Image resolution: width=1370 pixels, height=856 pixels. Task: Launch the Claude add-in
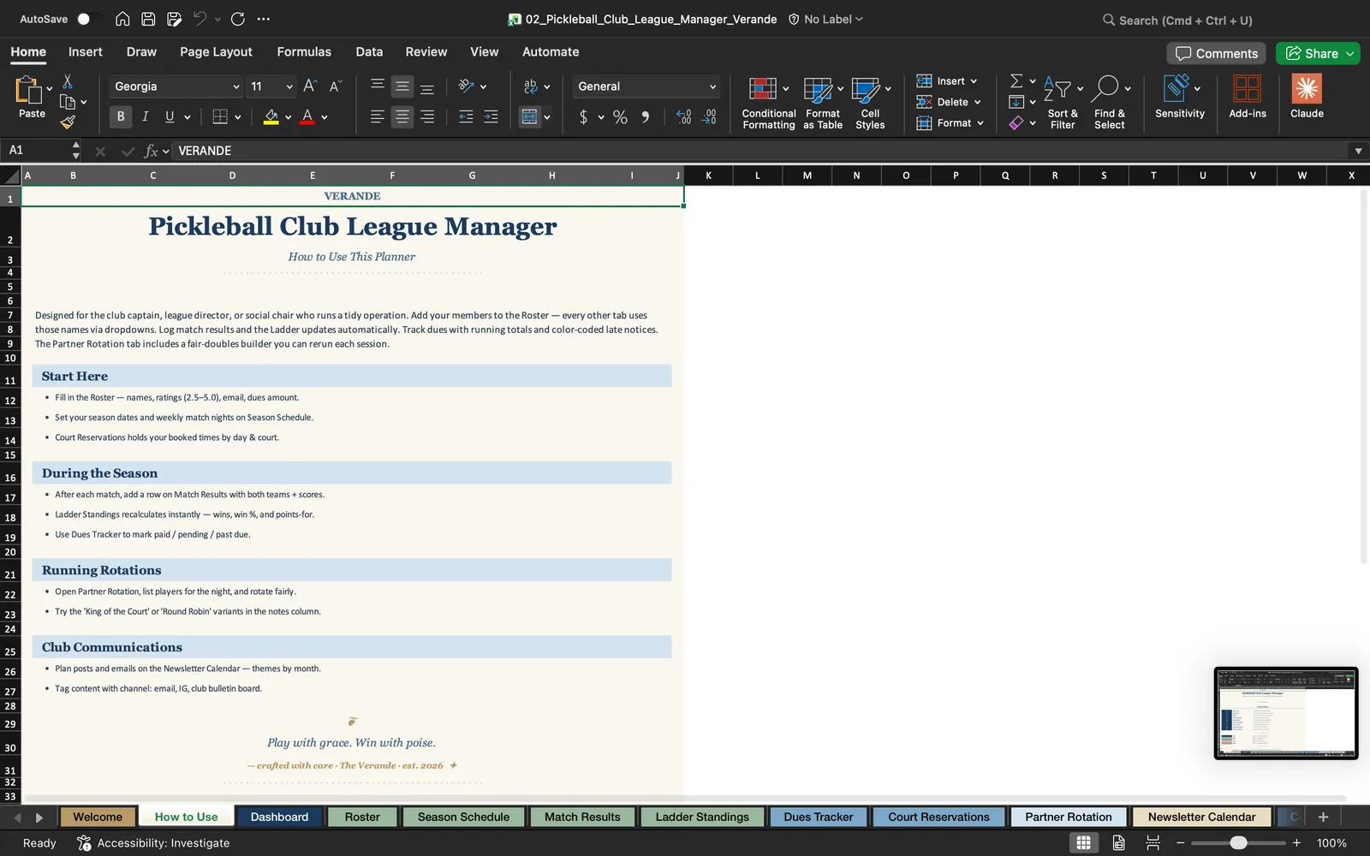1307,96
